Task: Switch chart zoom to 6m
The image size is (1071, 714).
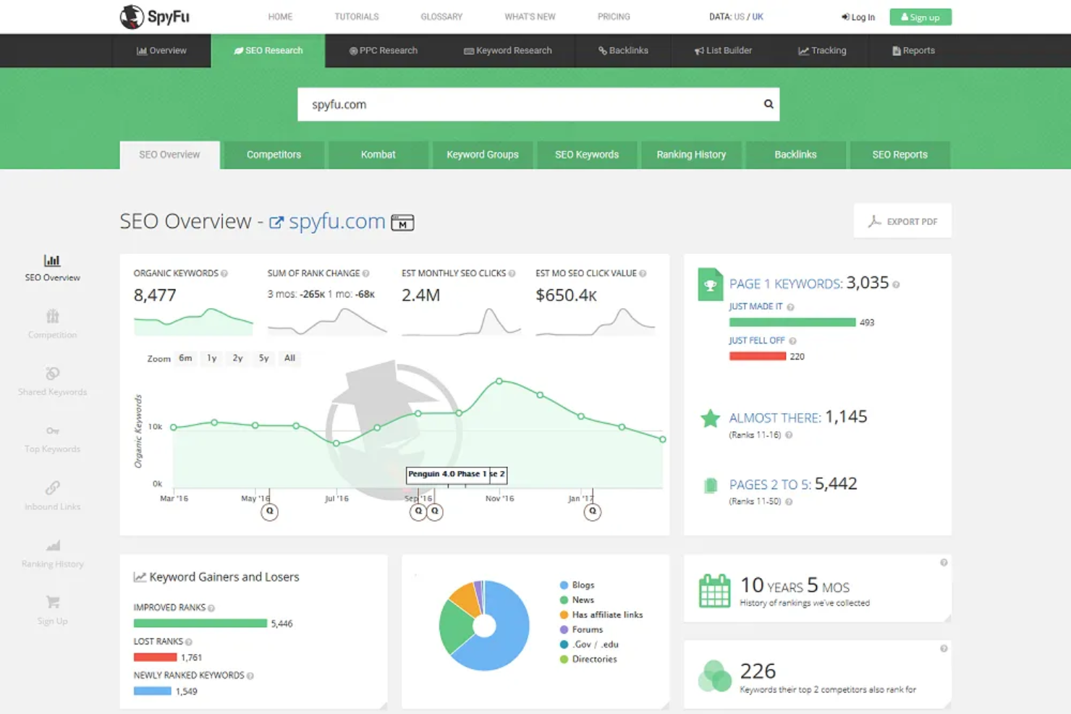Action: [185, 358]
